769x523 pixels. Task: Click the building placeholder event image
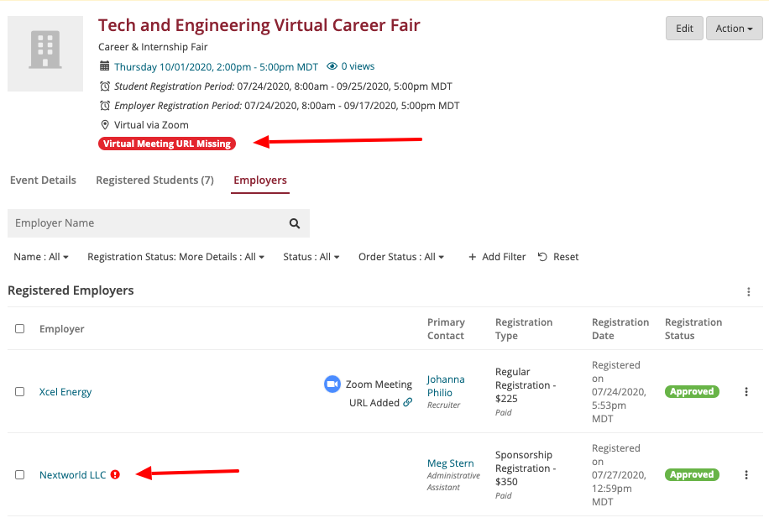click(x=45, y=51)
